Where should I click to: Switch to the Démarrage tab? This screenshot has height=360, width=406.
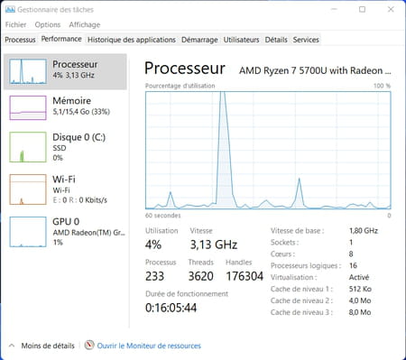199,40
